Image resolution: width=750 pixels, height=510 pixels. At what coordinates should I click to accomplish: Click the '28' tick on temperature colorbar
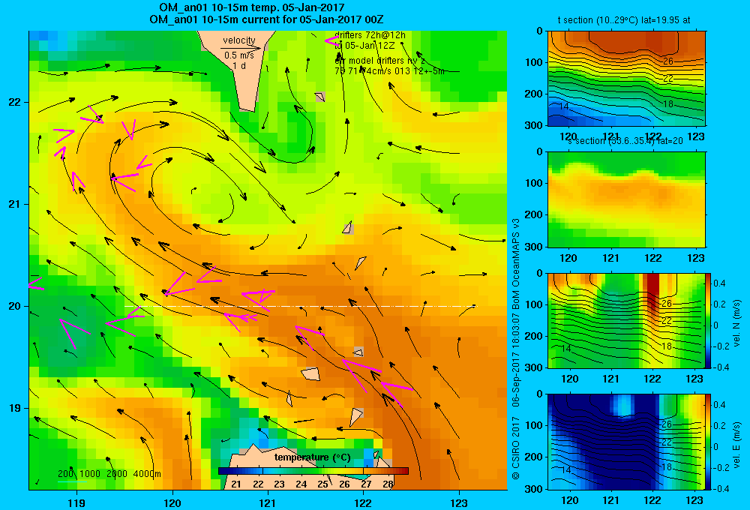[388, 484]
